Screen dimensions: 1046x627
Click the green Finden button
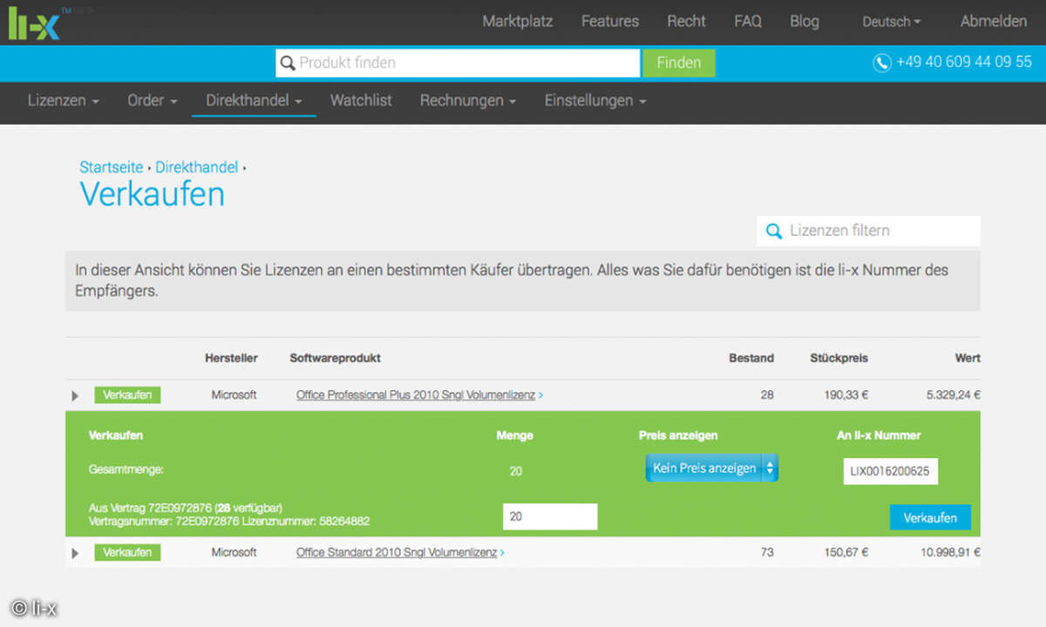pyautogui.click(x=679, y=63)
